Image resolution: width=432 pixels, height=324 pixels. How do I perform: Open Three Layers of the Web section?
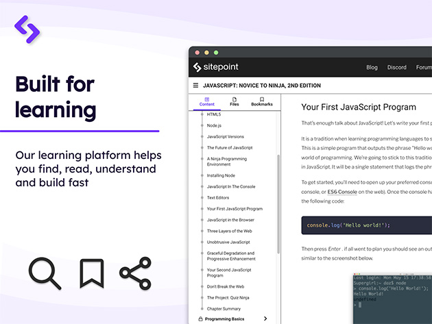[230, 231]
